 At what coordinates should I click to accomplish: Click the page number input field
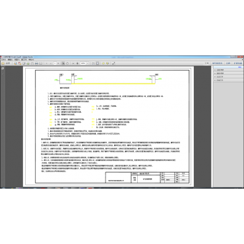[55, 63]
